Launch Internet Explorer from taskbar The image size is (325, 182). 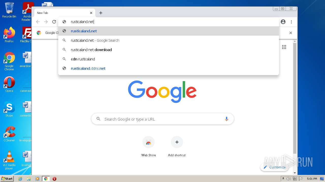tap(20, 179)
